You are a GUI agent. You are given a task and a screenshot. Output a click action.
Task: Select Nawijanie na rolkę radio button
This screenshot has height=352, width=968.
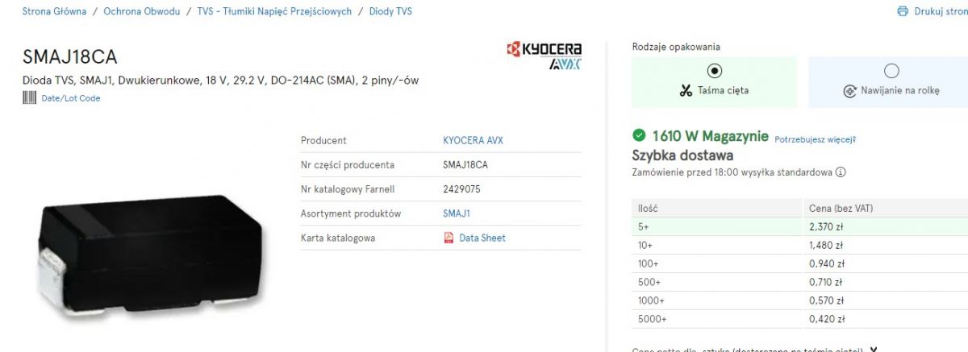(891, 70)
